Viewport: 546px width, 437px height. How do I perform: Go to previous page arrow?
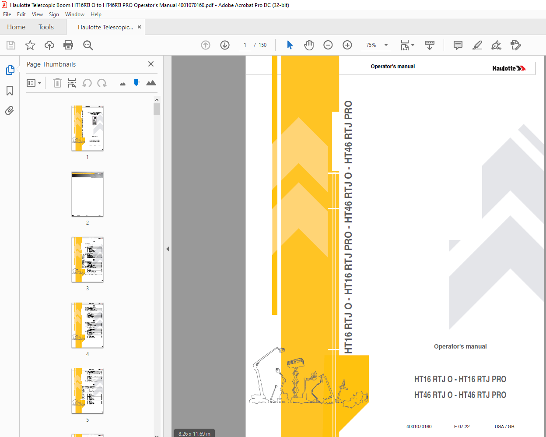click(206, 45)
